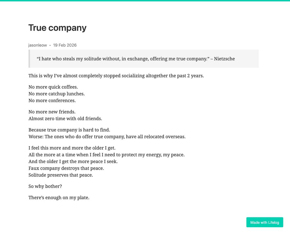290x233 pixels.
Task: Click the line 'No more conferences.'
Action: 52,101
